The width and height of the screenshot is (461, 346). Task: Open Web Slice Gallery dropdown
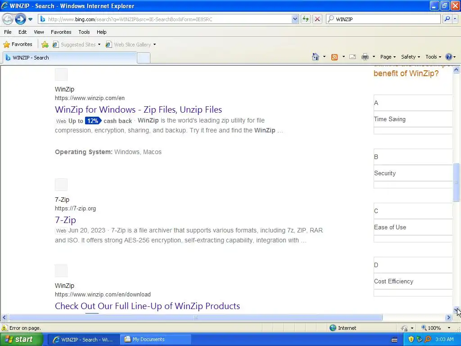coord(131,45)
